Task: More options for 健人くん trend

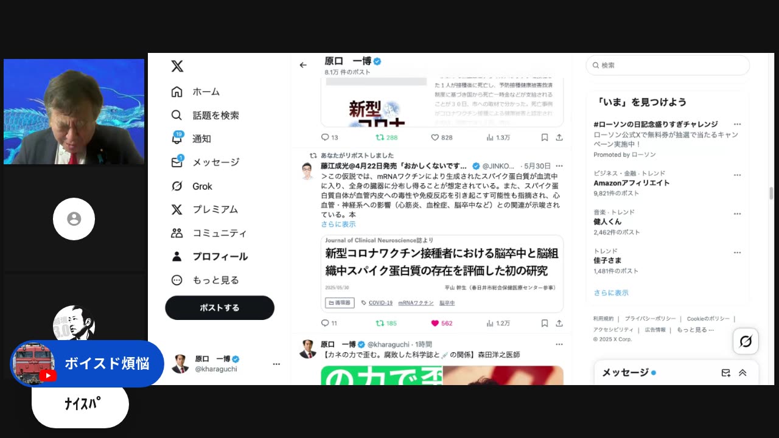Action: [738, 214]
